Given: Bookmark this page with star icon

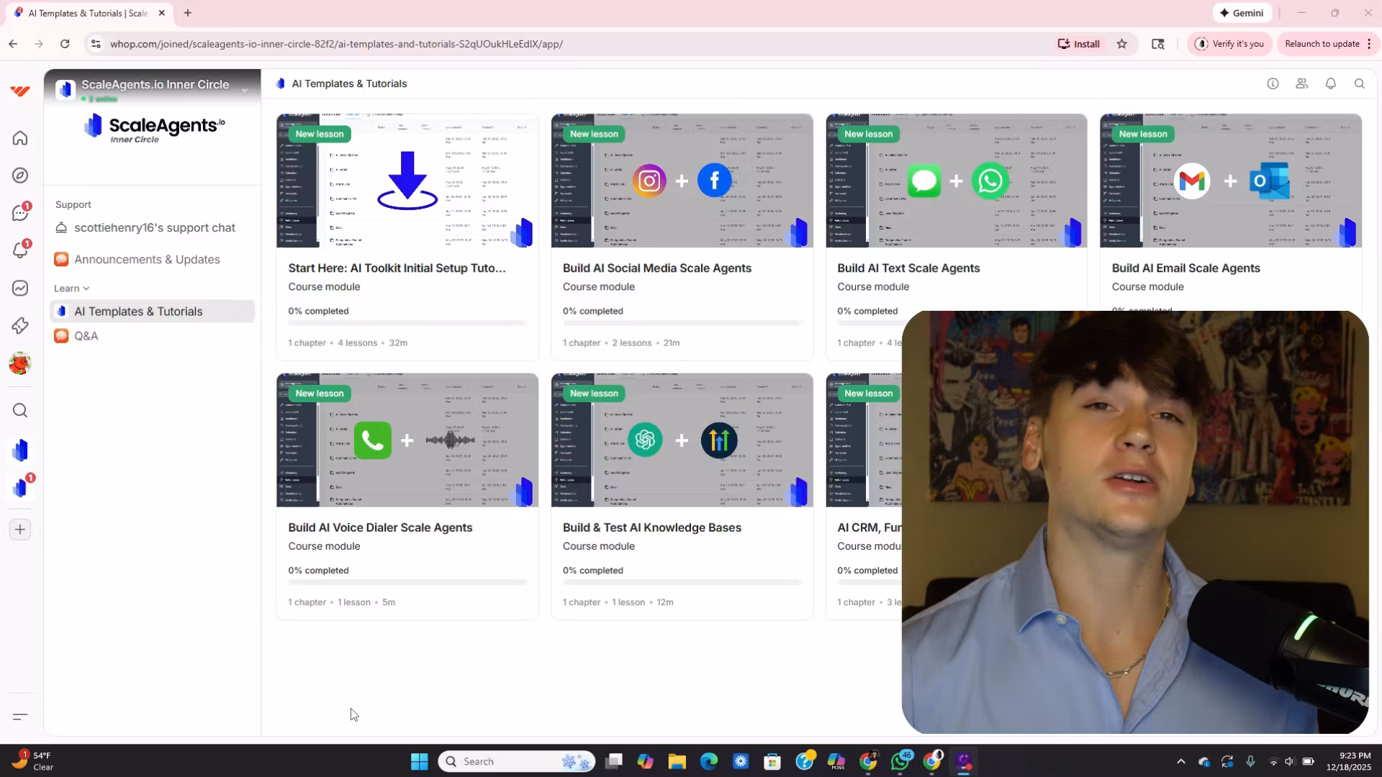Looking at the screenshot, I should (1121, 44).
